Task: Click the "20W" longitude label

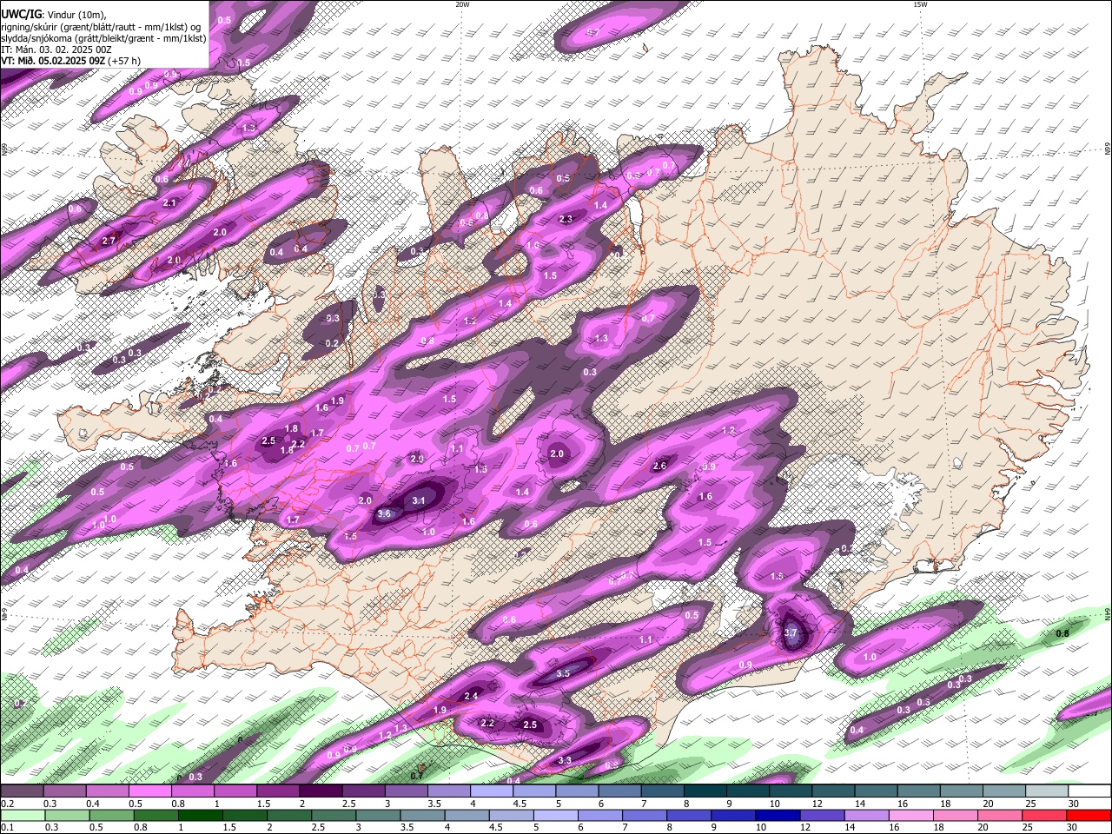Action: pyautogui.click(x=462, y=4)
